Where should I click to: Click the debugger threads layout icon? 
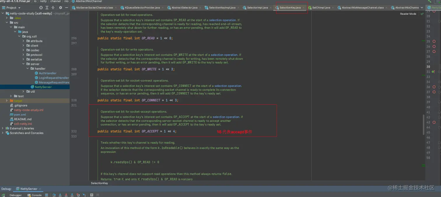coord(46,195)
